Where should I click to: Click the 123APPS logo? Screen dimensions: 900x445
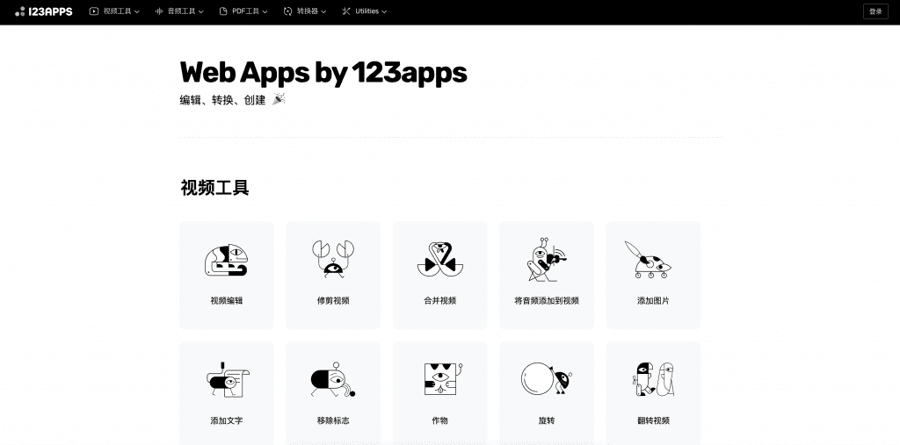click(x=44, y=11)
